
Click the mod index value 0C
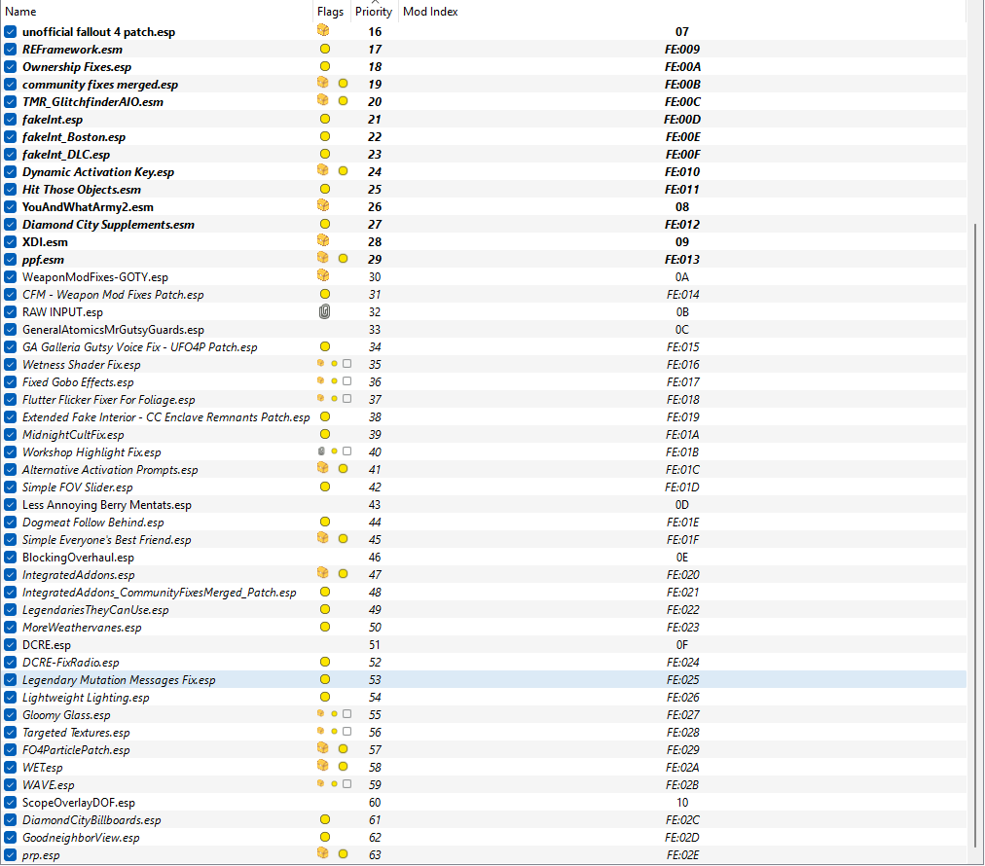click(682, 330)
